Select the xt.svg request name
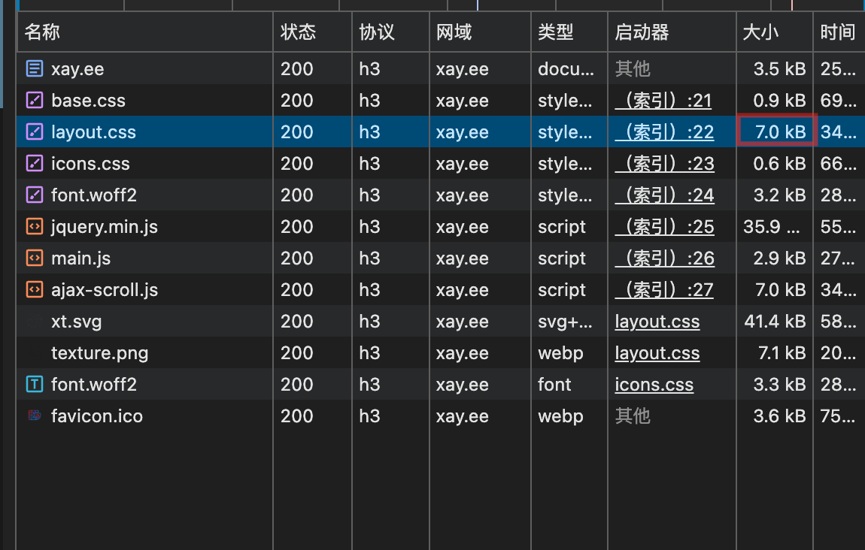The height and width of the screenshot is (550, 865). point(76,322)
